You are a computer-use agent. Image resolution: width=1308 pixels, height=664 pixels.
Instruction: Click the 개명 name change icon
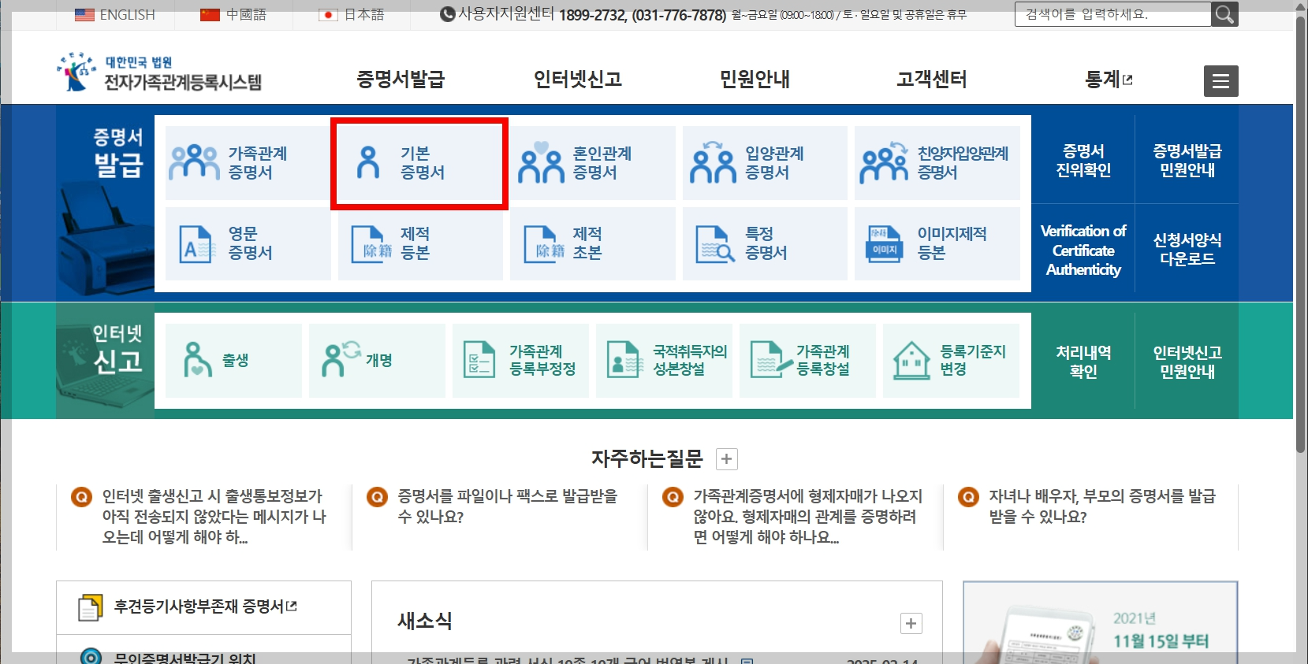pyautogui.click(x=341, y=360)
